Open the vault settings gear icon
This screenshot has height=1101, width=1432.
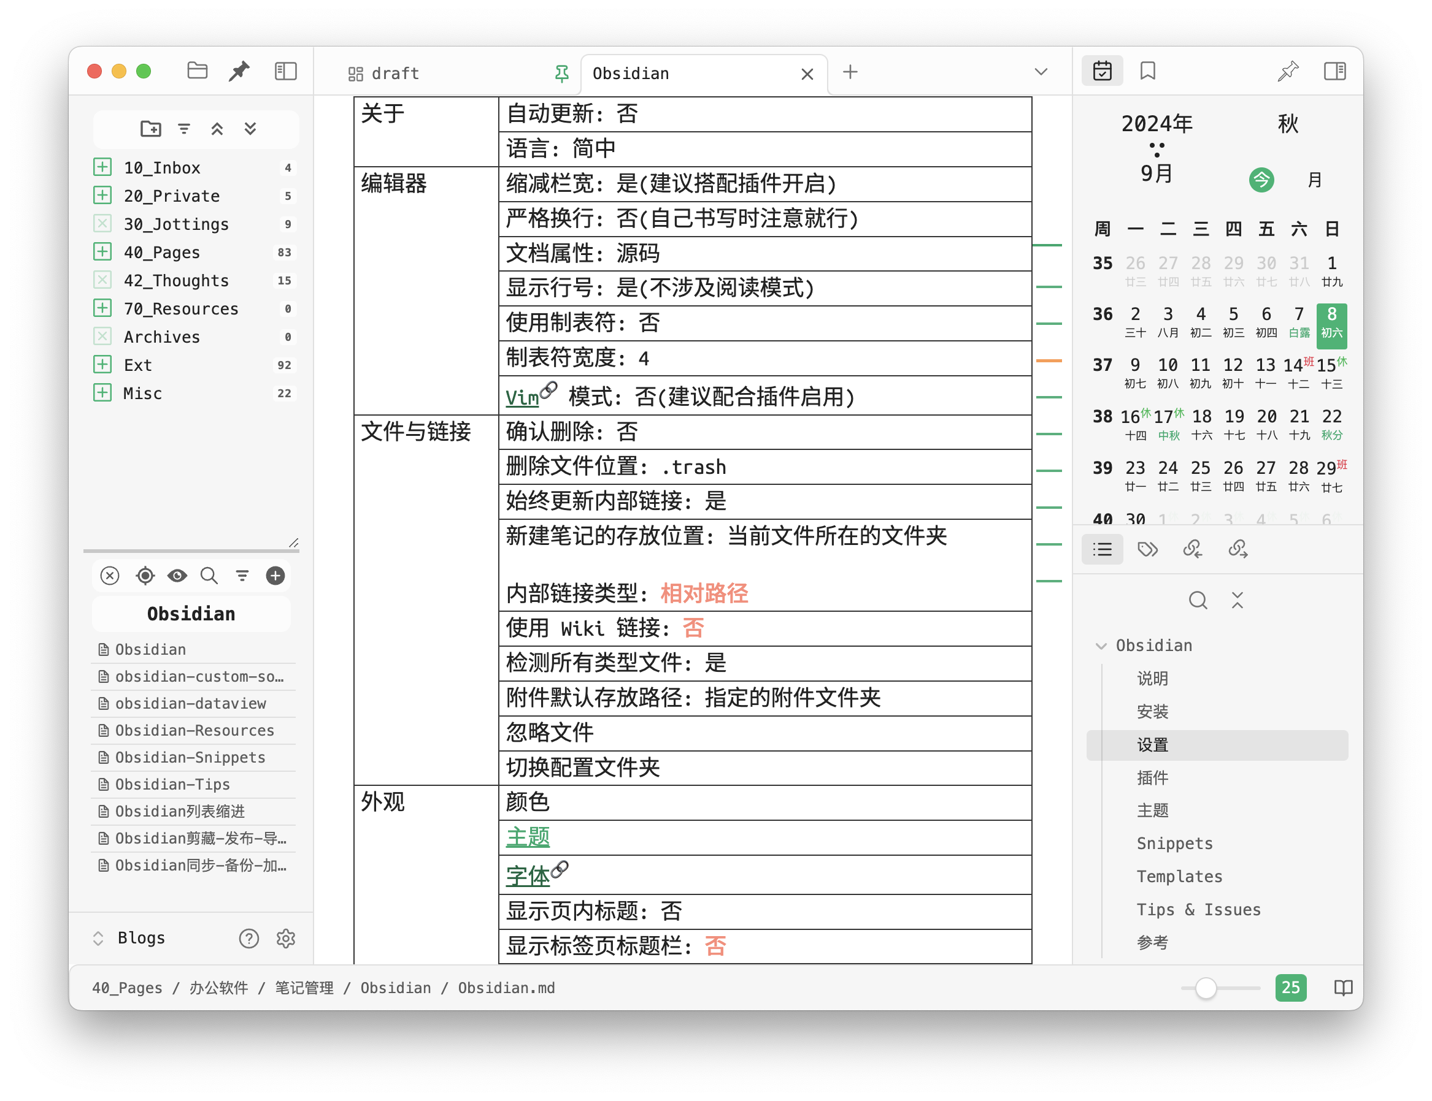pyautogui.click(x=286, y=938)
